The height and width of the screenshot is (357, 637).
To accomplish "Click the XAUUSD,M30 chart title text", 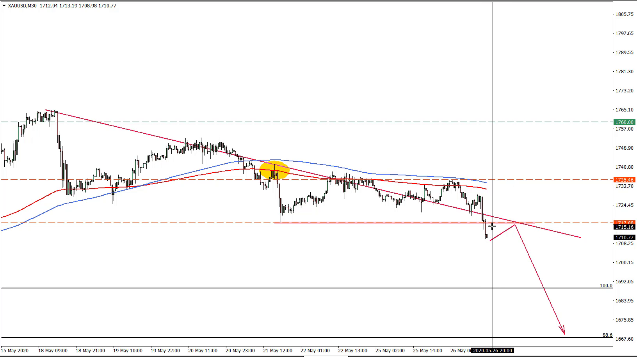I will (22, 6).
